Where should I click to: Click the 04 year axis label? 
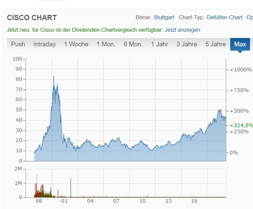click(x=90, y=201)
